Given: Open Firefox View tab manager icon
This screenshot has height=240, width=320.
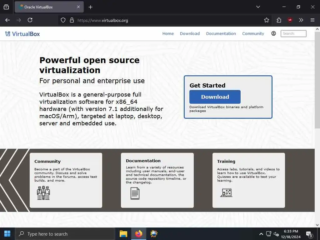Looking at the screenshot, I should pyautogui.click(x=6, y=7).
